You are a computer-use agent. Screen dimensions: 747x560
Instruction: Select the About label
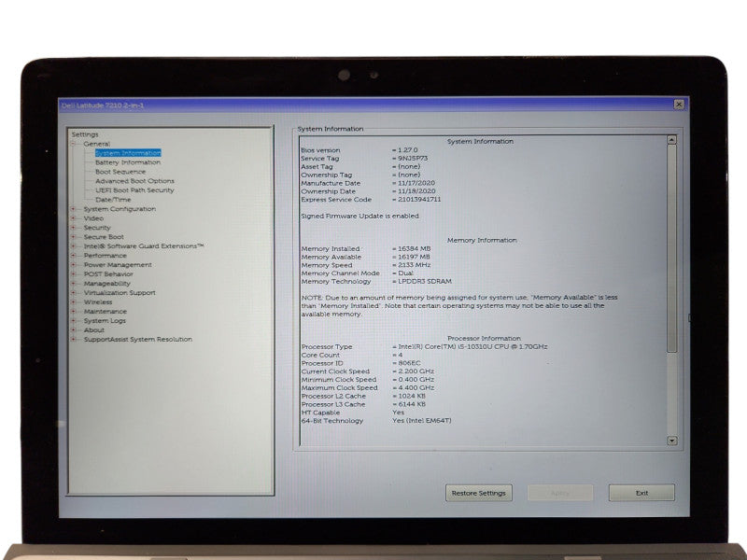[94, 330]
